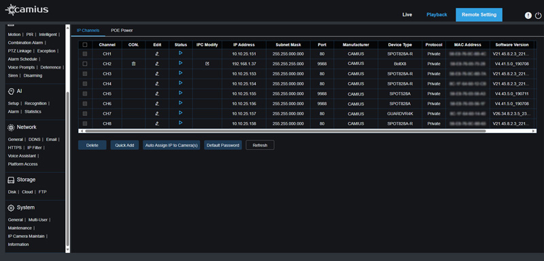Click the table's horizontal scrollbar thumb
The width and height of the screenshot is (544, 261).
(x=285, y=131)
